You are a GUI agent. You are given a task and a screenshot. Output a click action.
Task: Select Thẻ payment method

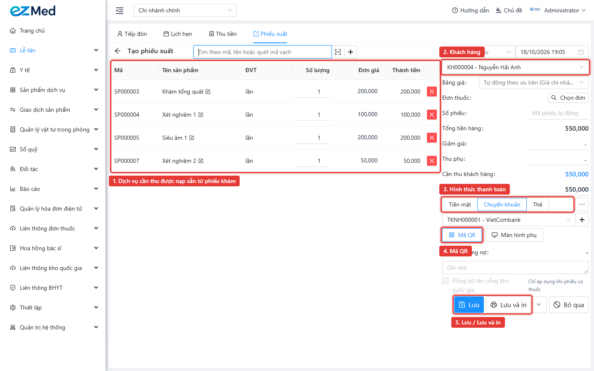pyautogui.click(x=537, y=204)
